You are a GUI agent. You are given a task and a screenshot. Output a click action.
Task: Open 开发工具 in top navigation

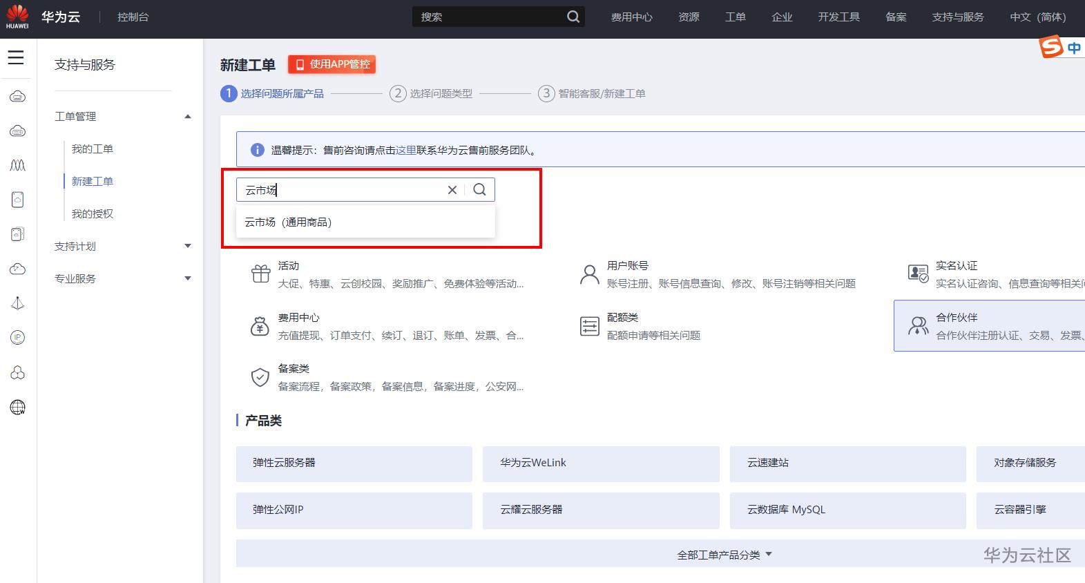[x=838, y=17]
